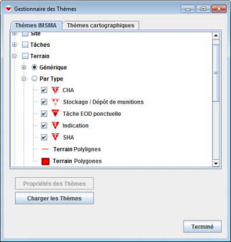Click the Charger les Thèmes button

(54, 198)
